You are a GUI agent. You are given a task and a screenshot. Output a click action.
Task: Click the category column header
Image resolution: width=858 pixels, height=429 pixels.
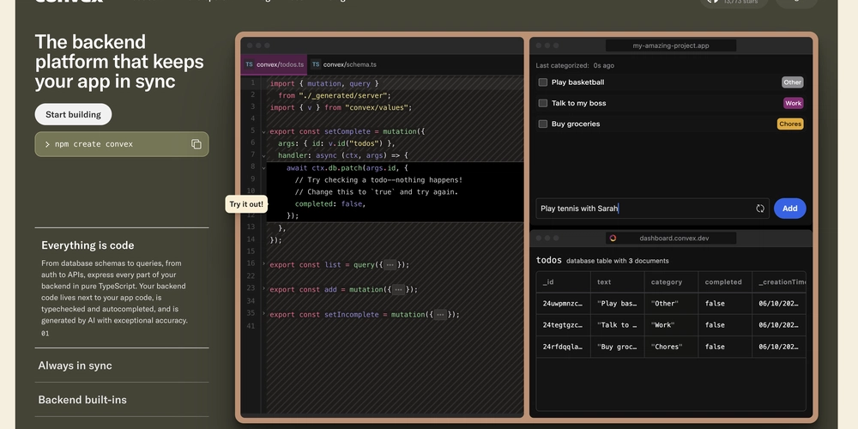(671, 281)
